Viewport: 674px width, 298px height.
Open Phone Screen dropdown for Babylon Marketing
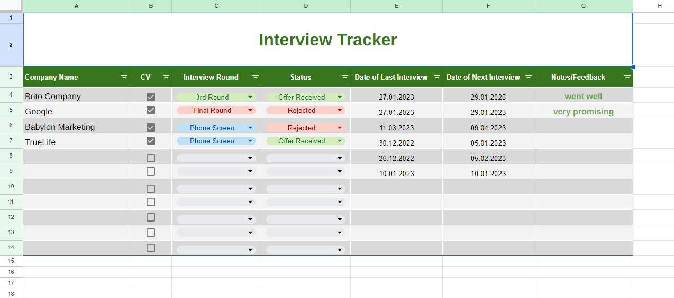216,128
